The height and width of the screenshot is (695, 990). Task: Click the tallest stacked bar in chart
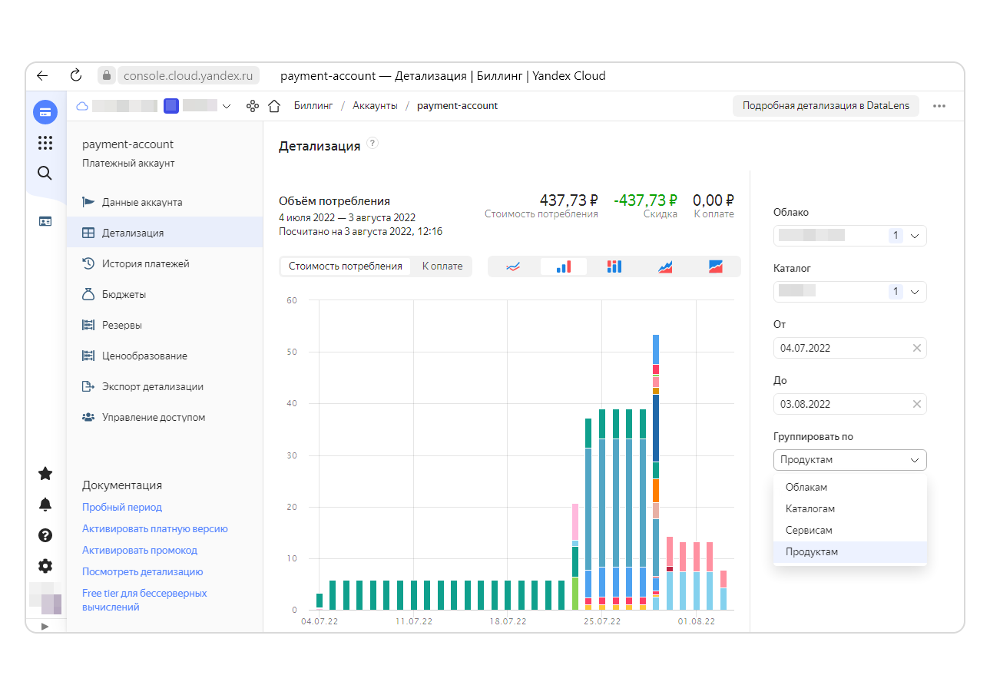pyautogui.click(x=656, y=472)
